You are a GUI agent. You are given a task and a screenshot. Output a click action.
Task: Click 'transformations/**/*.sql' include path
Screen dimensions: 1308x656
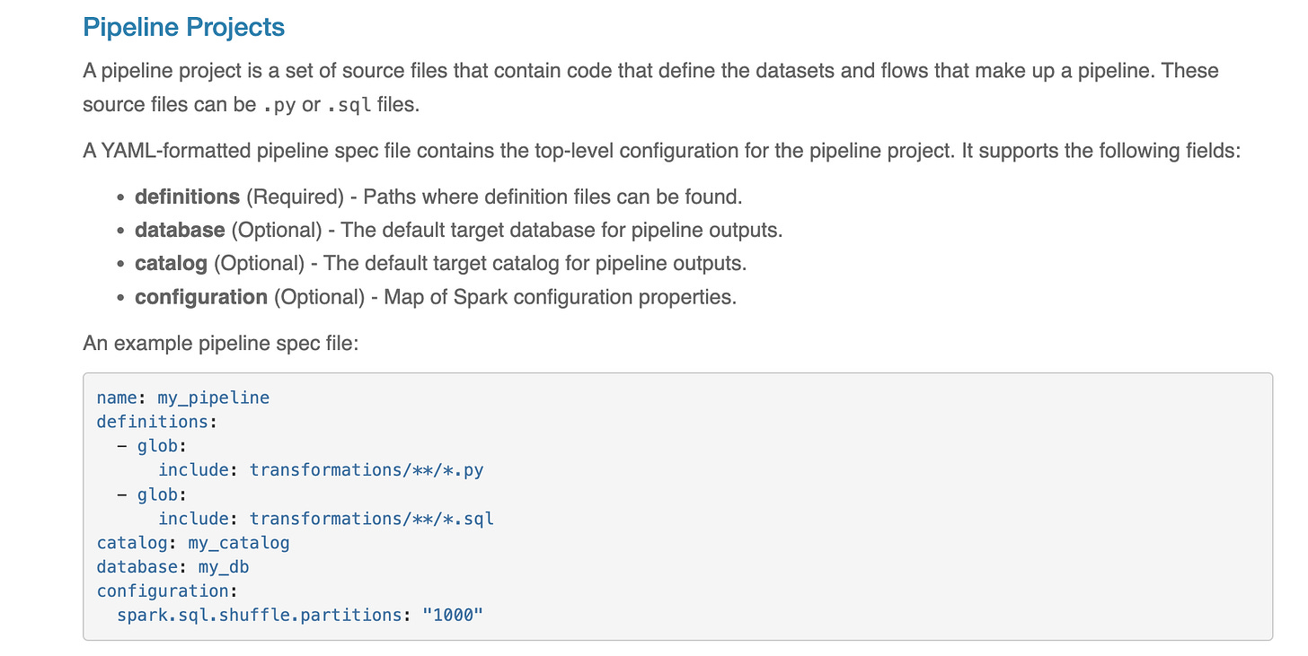point(372,519)
